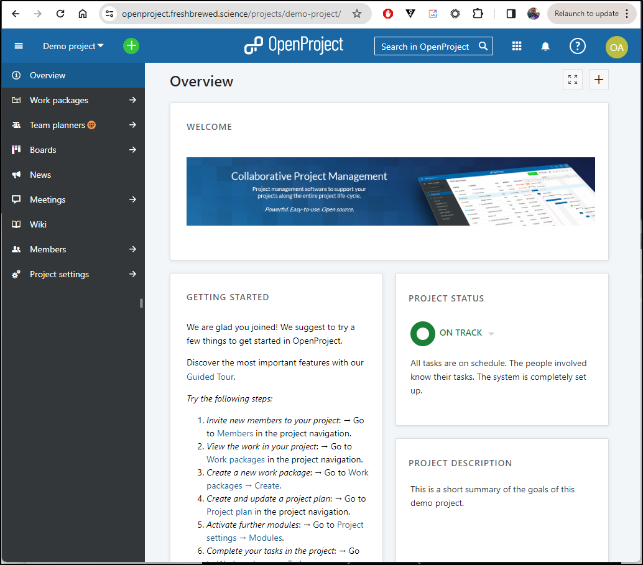The width and height of the screenshot is (643, 565).
Task: Click the project description summary text
Action: pyautogui.click(x=492, y=496)
